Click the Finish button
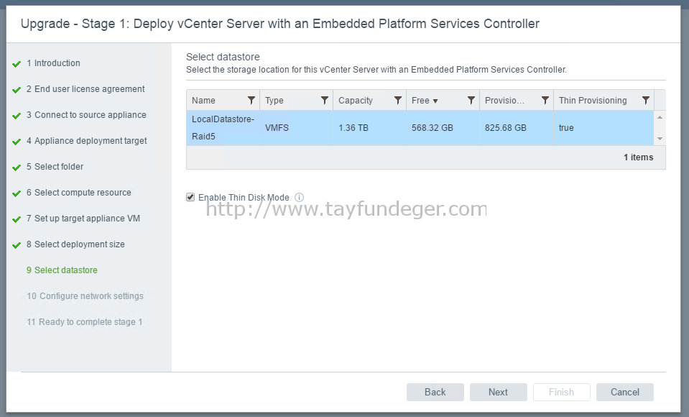689x417 pixels. 562,392
